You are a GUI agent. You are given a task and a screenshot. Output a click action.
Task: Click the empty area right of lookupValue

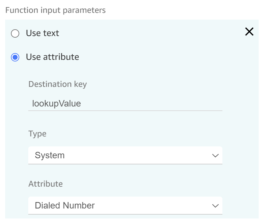tap(151, 104)
